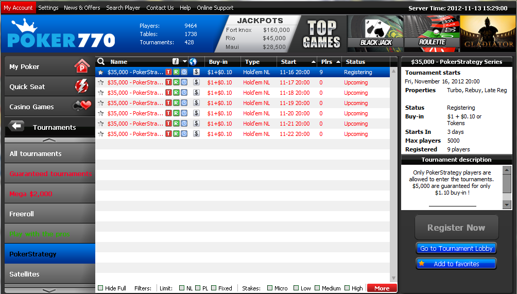Select Satellites category

50,274
